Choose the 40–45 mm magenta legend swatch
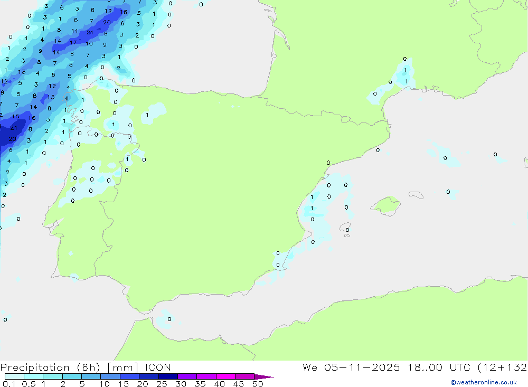The height and width of the screenshot is (387, 528). [225, 376]
